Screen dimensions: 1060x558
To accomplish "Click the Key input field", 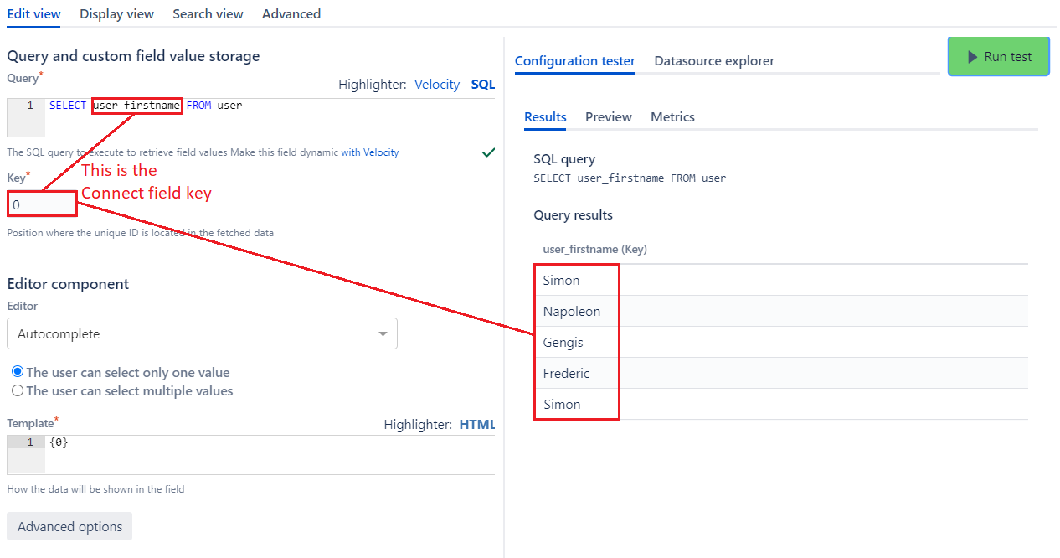I will click(42, 204).
